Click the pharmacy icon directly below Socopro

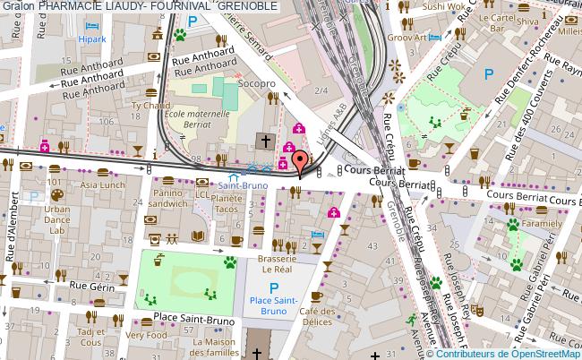pyautogui.click(x=299, y=128)
